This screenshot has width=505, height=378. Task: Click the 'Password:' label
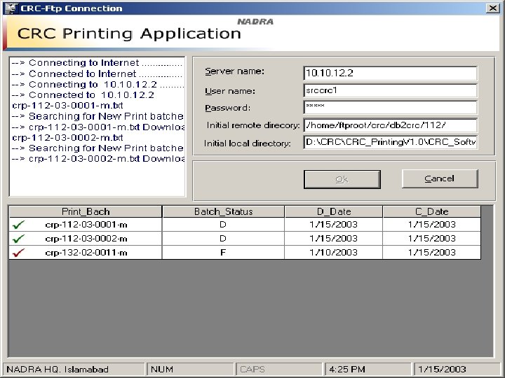point(227,108)
